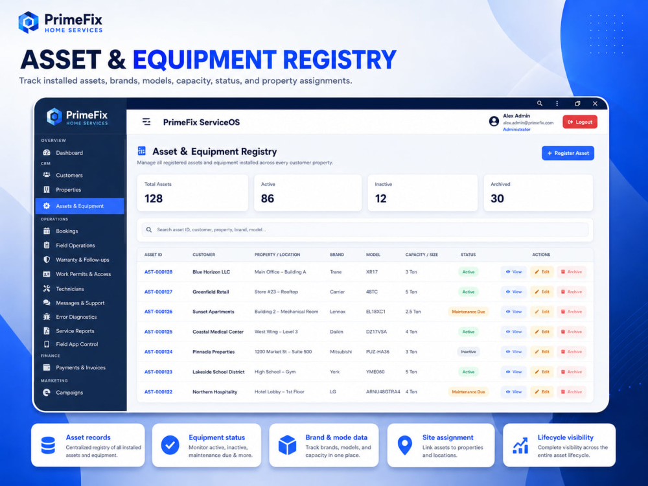Click the Status column header

coord(469,255)
